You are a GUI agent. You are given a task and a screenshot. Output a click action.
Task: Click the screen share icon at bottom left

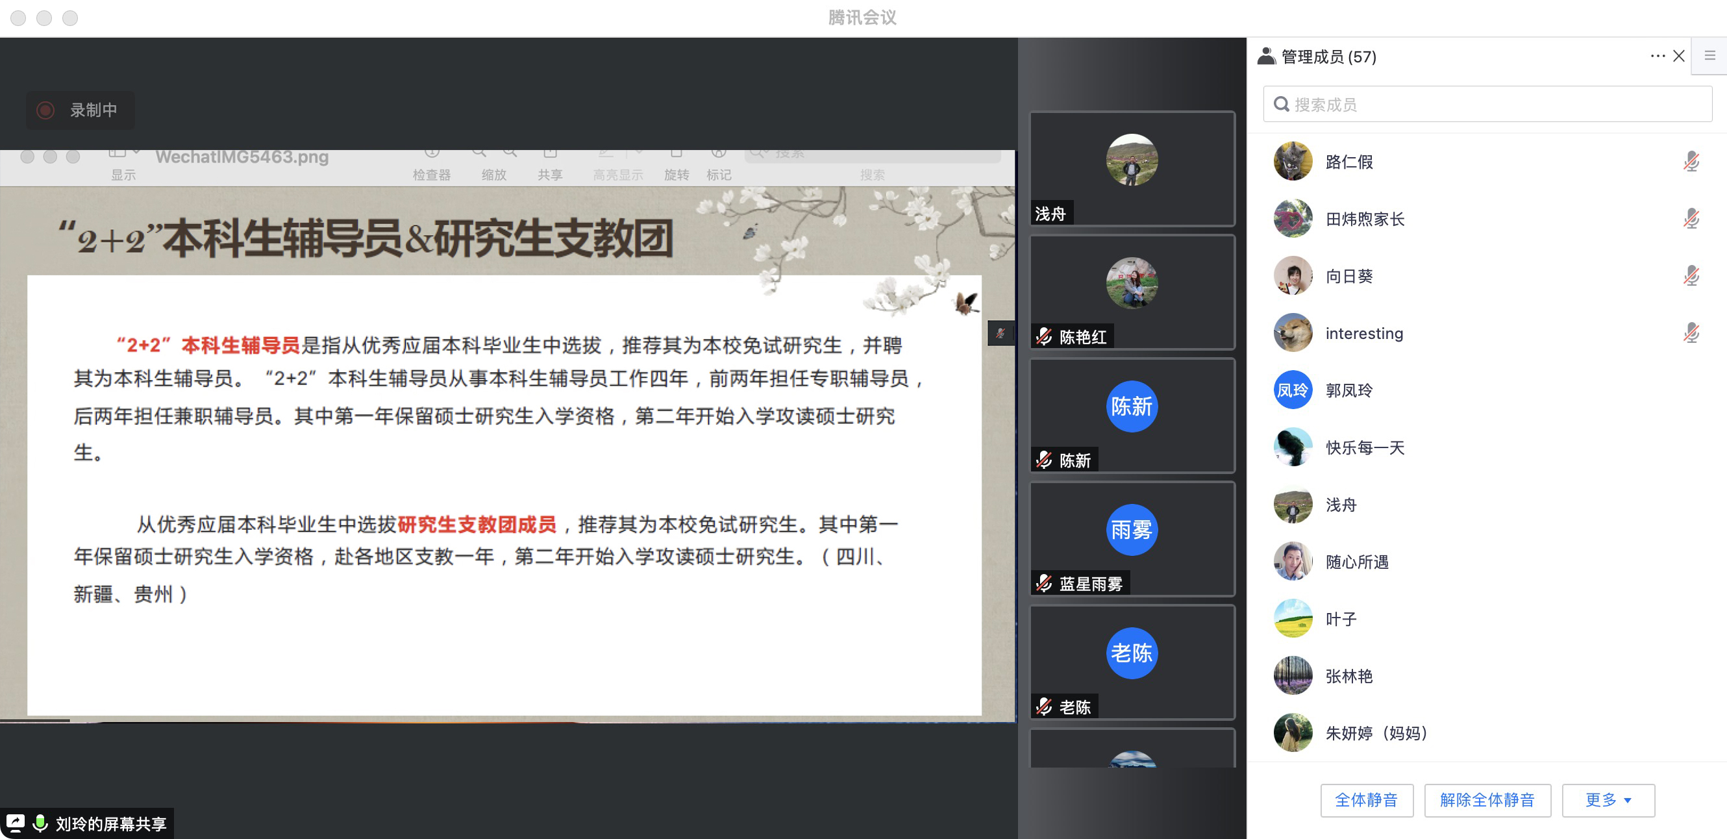pos(15,823)
